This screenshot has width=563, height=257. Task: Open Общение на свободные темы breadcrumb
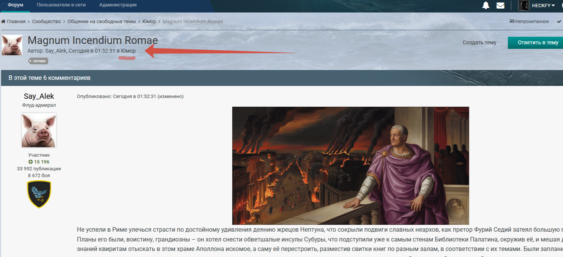pyautogui.click(x=101, y=22)
